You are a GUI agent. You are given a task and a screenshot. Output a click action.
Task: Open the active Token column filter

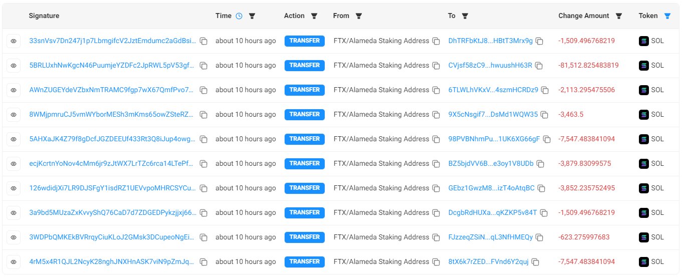[x=667, y=16]
